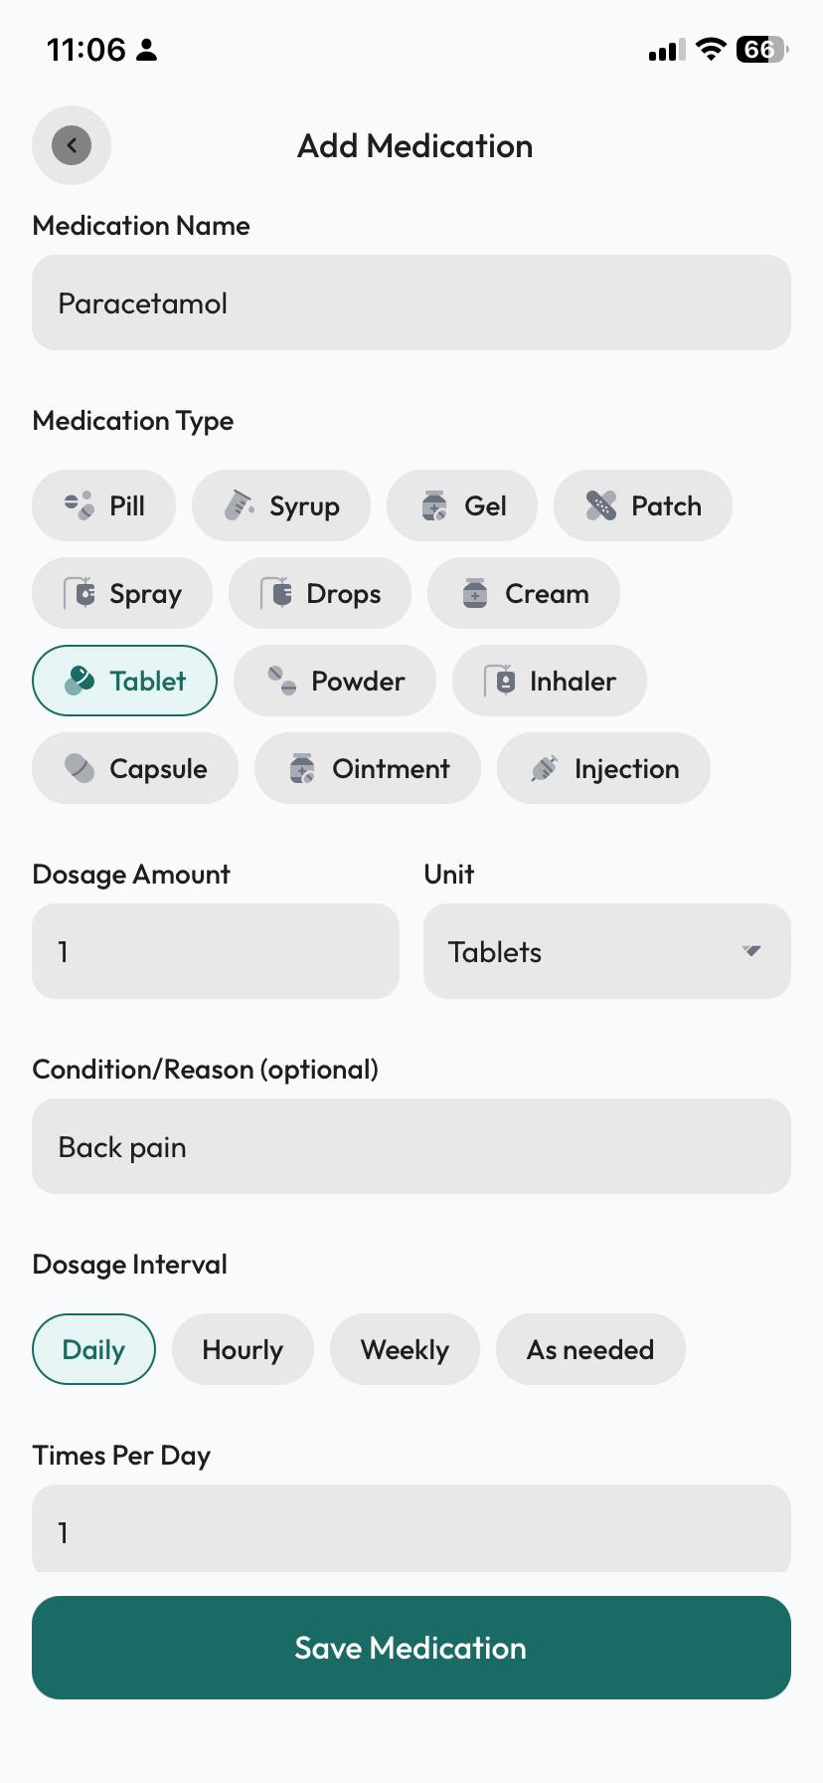The height and width of the screenshot is (1783, 823).
Task: Set dosage interval to Hourly
Action: 243,1349
